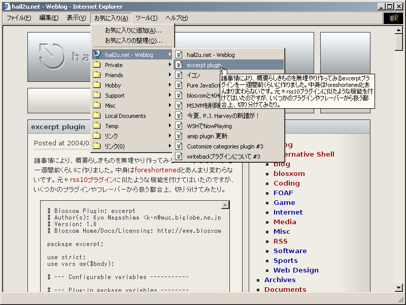Open the blosxom sidebar category

pos(289,173)
